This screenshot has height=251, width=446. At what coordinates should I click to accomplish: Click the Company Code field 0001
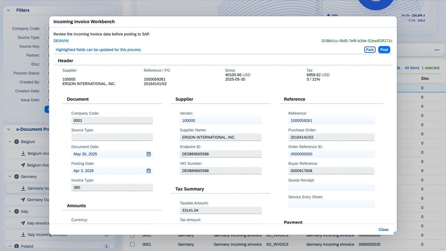pyautogui.click(x=112, y=121)
